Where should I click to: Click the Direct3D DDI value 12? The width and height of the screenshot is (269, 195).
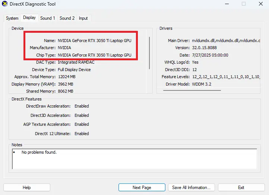[x=194, y=70]
